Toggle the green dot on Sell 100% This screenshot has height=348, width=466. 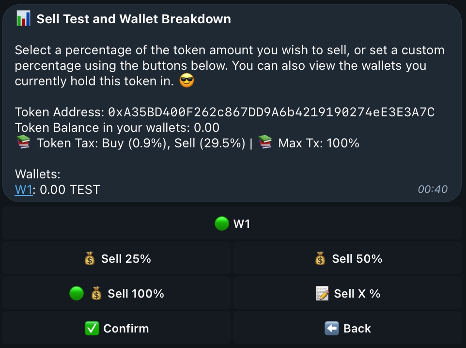77,294
